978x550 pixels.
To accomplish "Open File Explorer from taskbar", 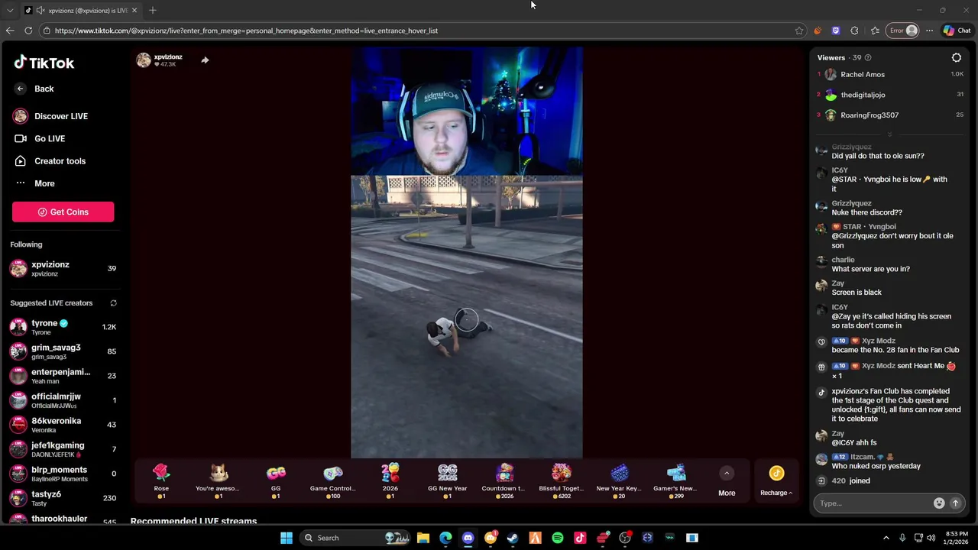I will (423, 538).
